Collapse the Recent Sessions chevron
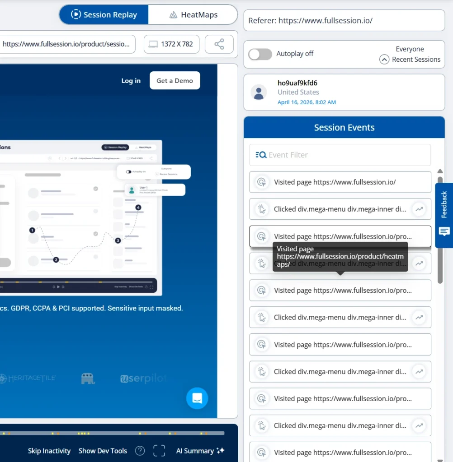 point(384,59)
